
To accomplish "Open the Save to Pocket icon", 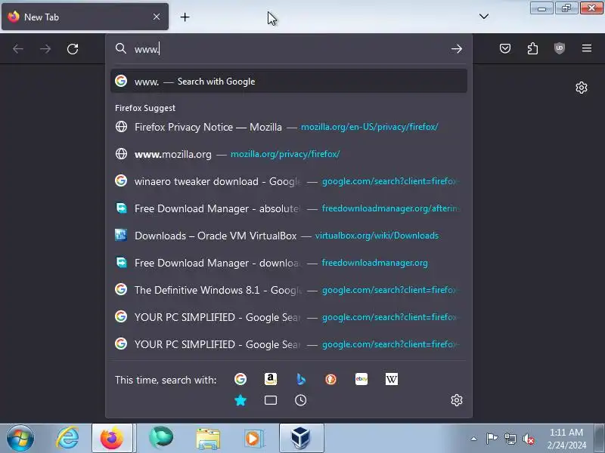I will click(x=505, y=48).
